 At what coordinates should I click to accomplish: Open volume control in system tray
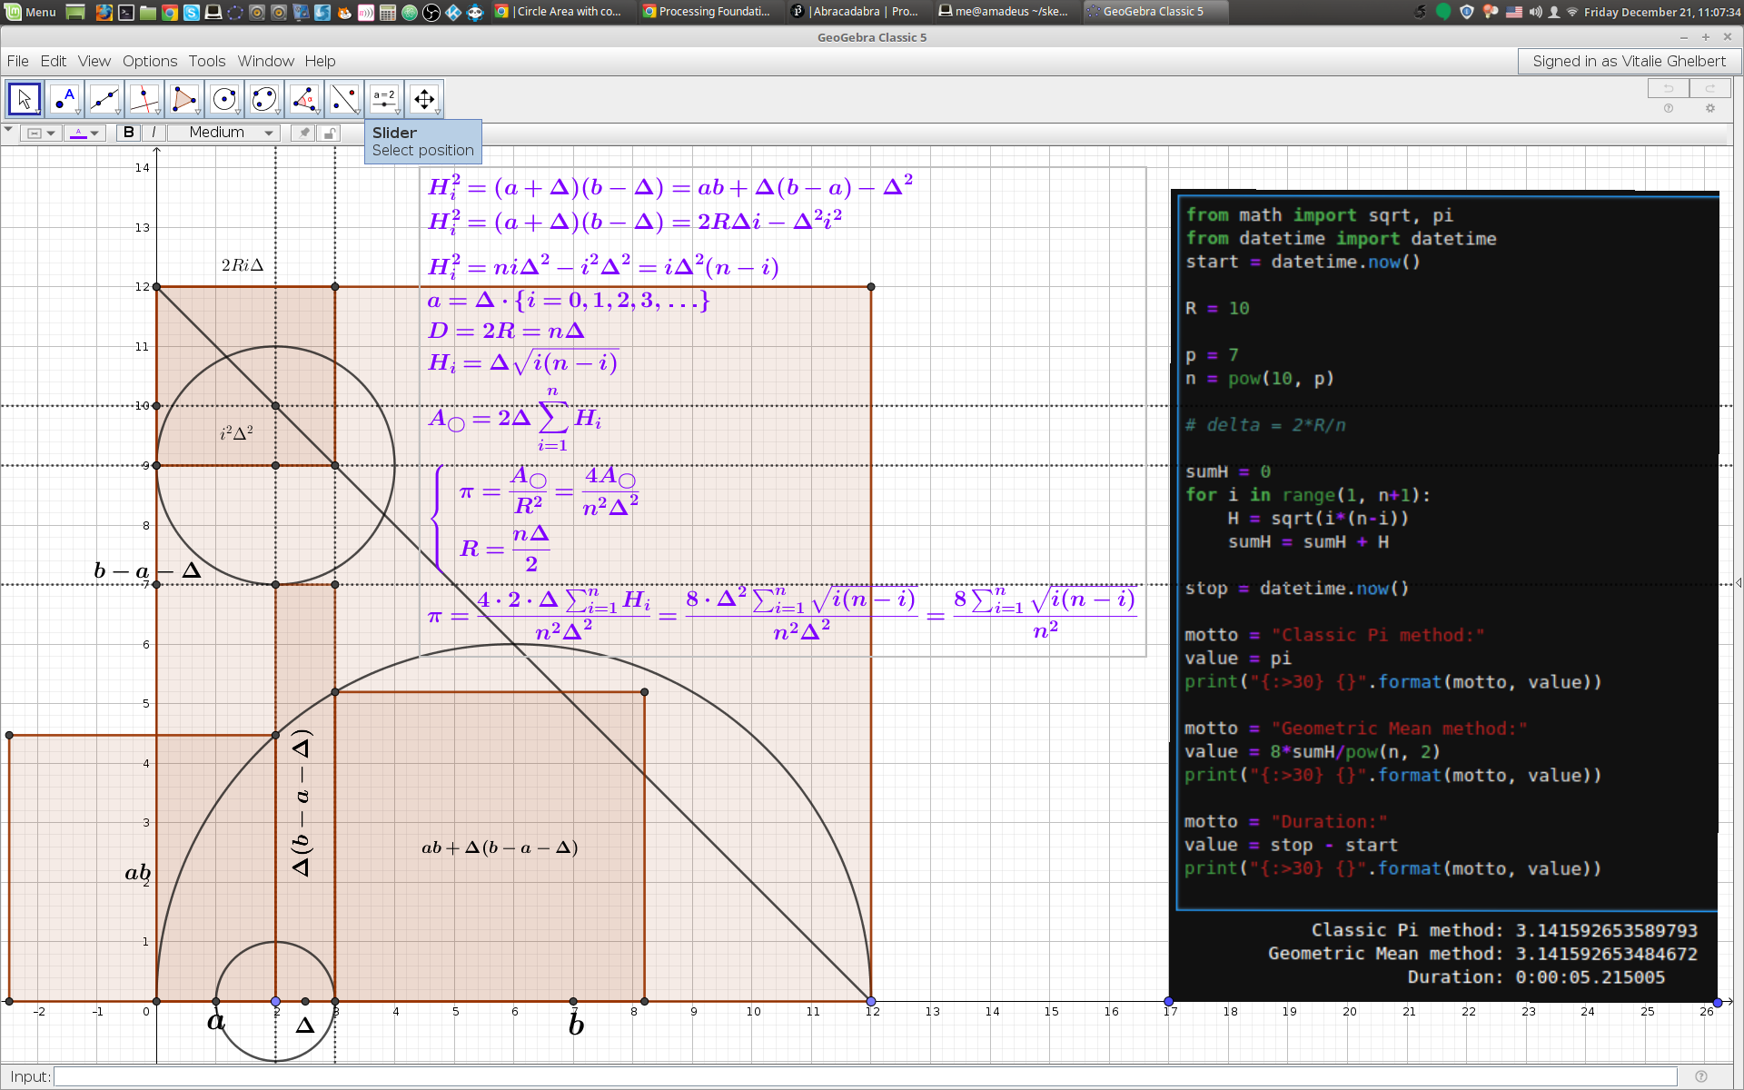[x=1534, y=12]
